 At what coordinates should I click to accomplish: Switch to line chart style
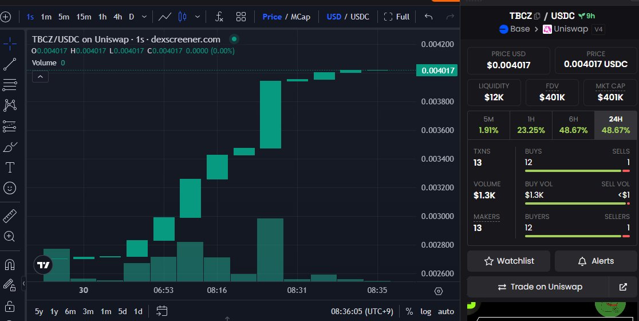click(165, 17)
